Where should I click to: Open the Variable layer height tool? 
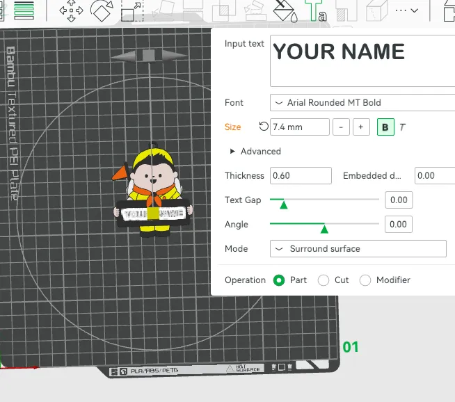24,10
